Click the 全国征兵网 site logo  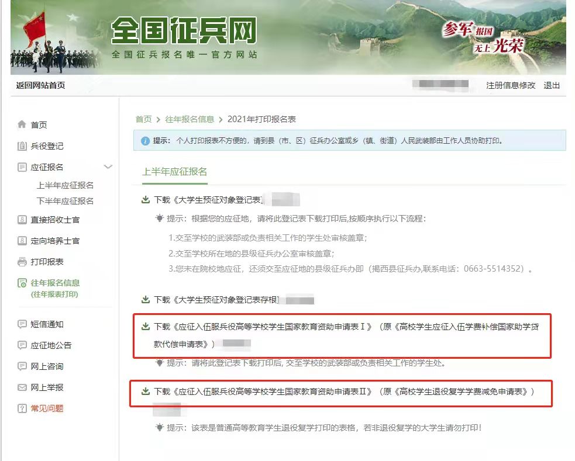[184, 30]
